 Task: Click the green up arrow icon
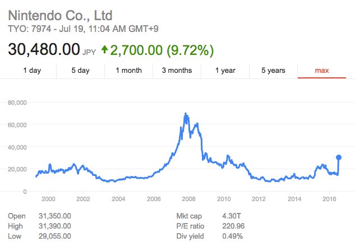coord(105,50)
